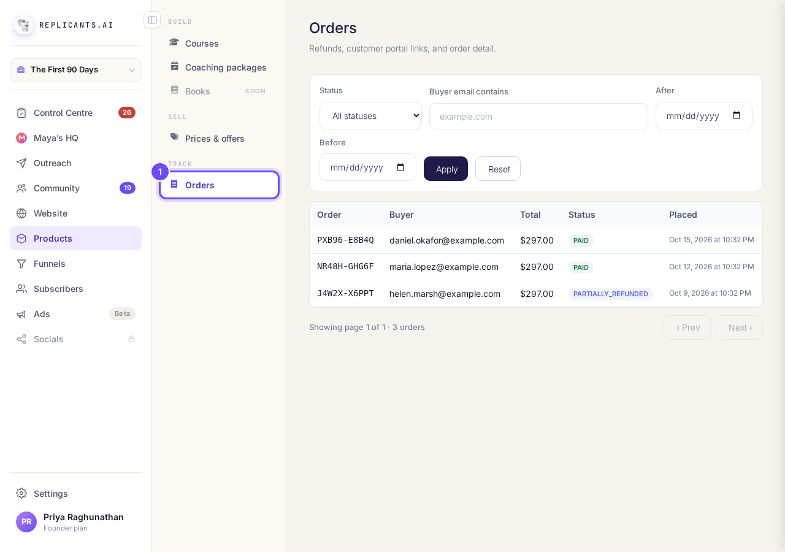Click the Subscribers users icon
The height and width of the screenshot is (552, 785).
tap(21, 289)
